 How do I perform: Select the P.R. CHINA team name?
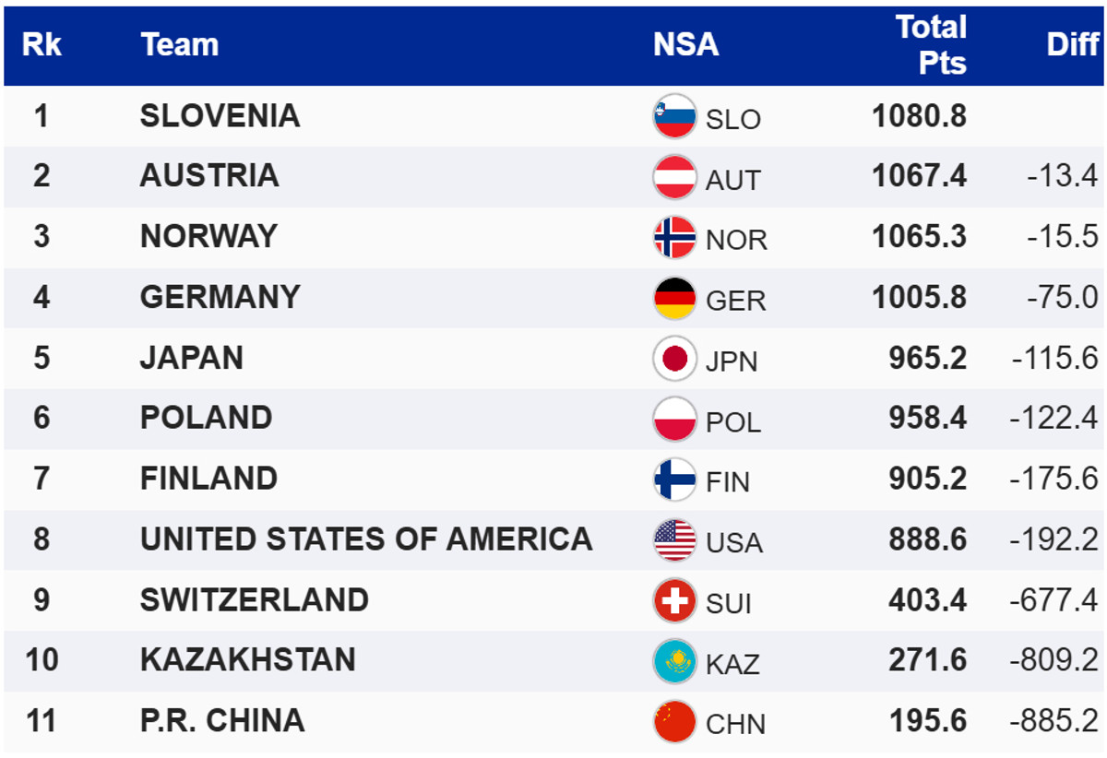tap(221, 720)
